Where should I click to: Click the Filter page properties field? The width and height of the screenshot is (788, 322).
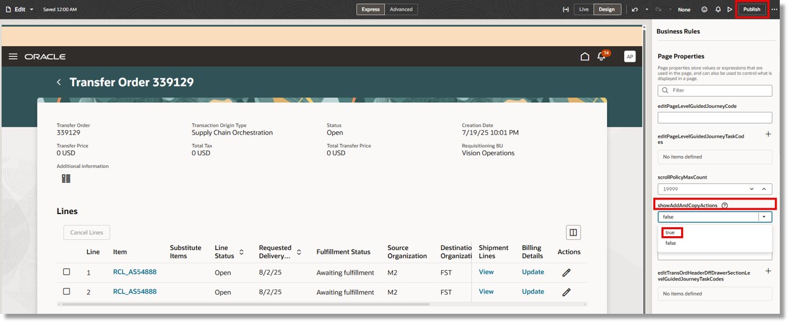715,90
